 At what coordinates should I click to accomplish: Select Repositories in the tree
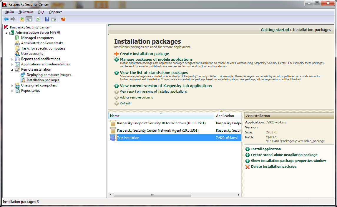[31, 91]
